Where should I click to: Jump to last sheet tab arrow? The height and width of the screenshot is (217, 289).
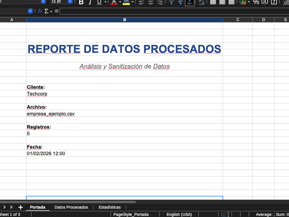click(x=12, y=207)
